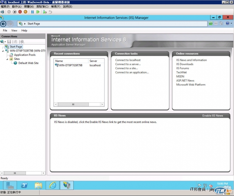Select Application Pools in the tree

[25, 55]
